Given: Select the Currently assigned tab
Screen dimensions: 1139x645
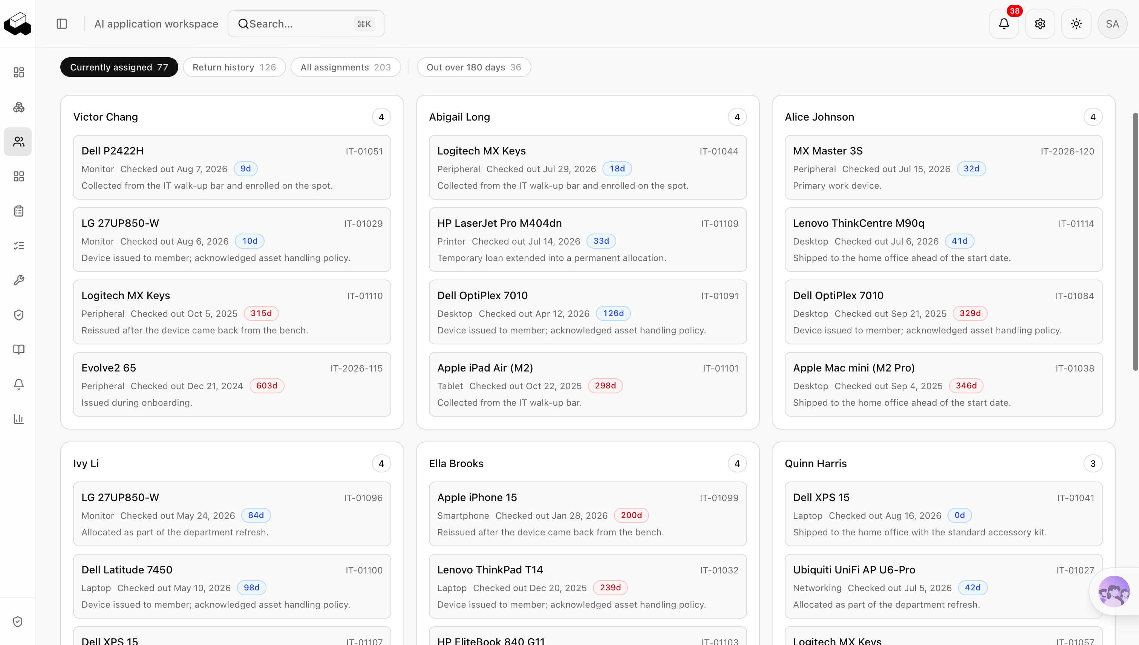Looking at the screenshot, I should 119,67.
